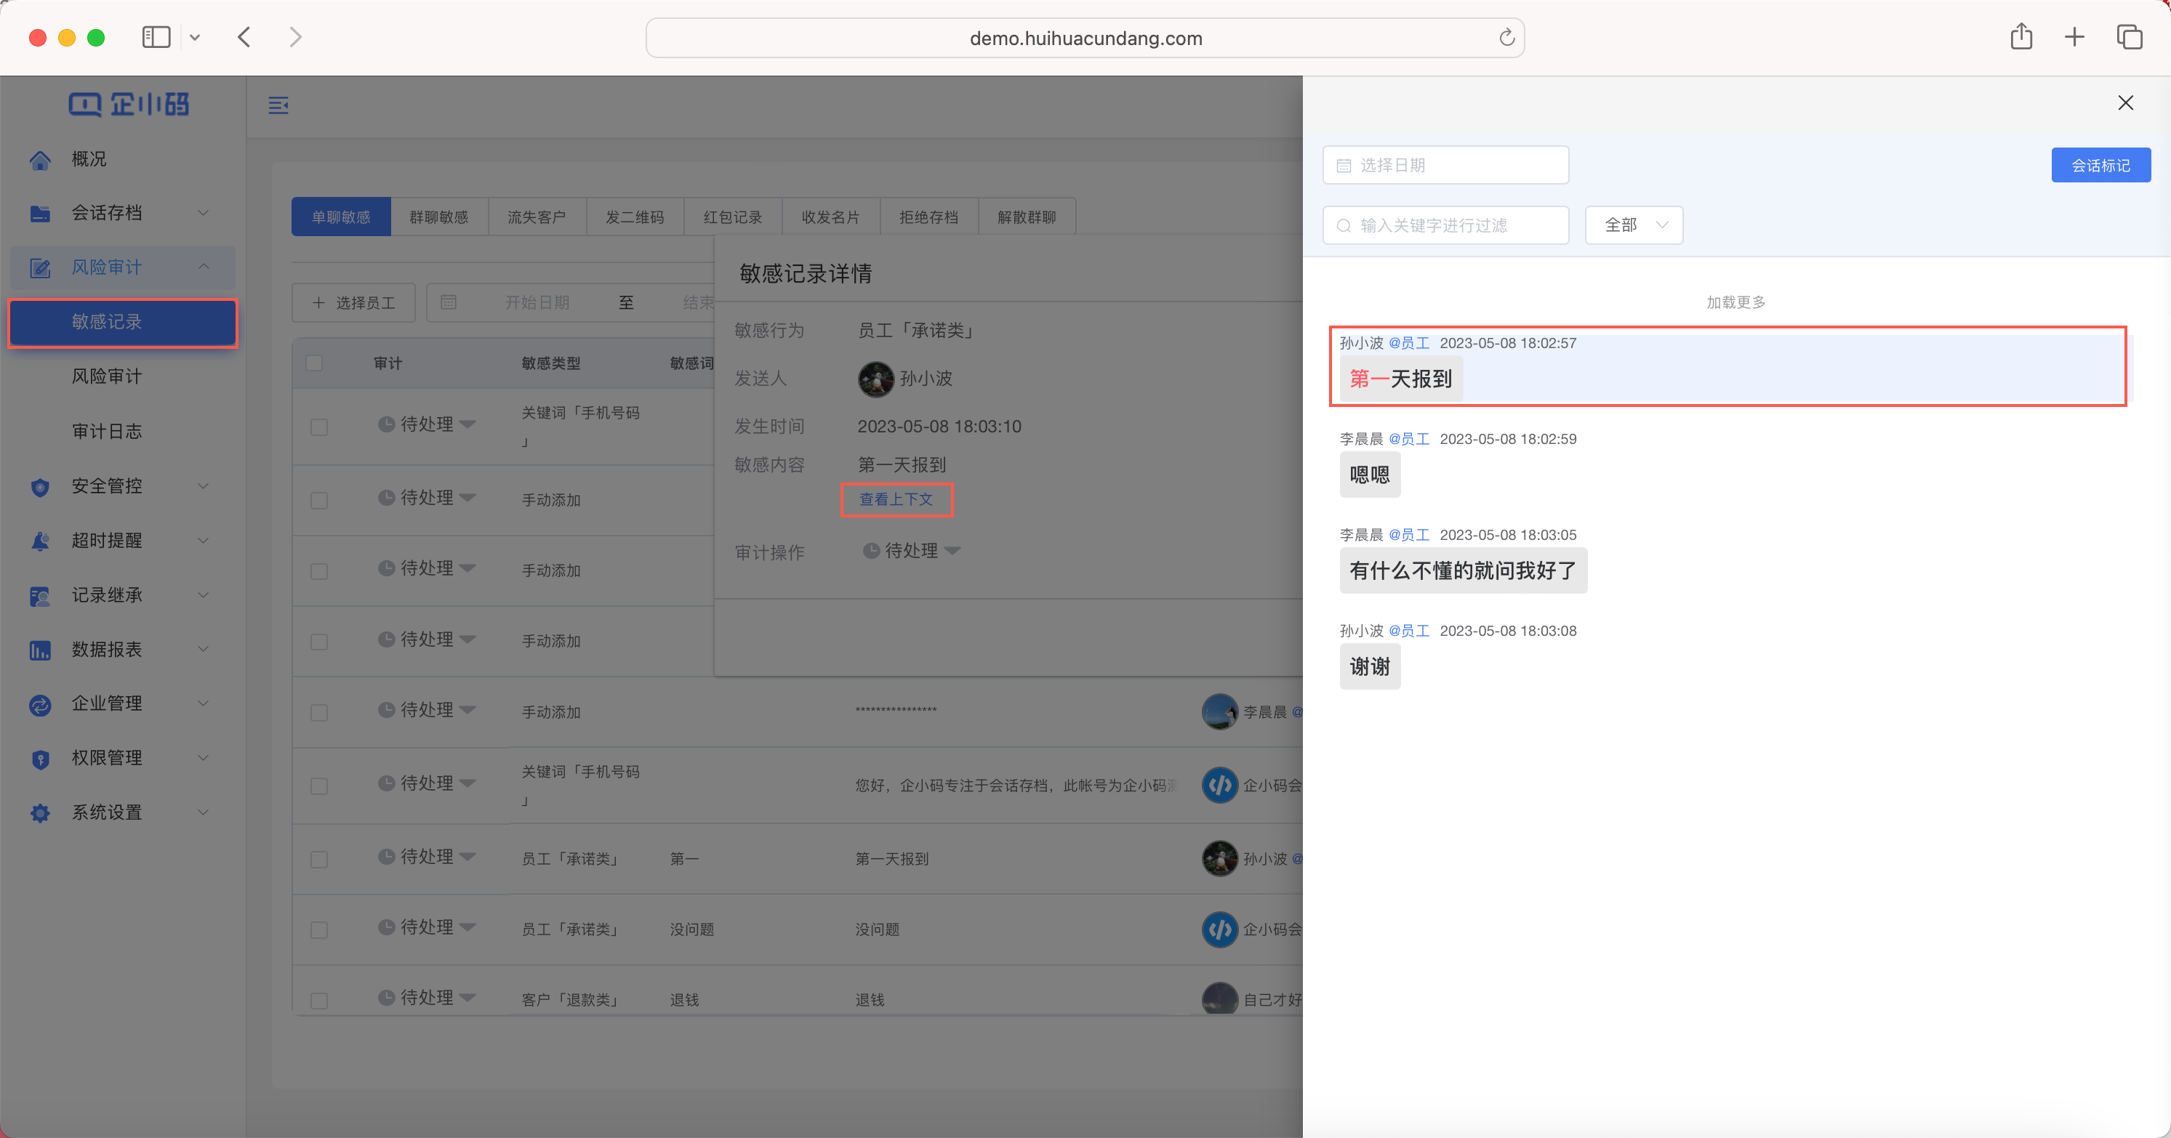Close the chat context drawer
The height and width of the screenshot is (1138, 2171).
pyautogui.click(x=2125, y=102)
